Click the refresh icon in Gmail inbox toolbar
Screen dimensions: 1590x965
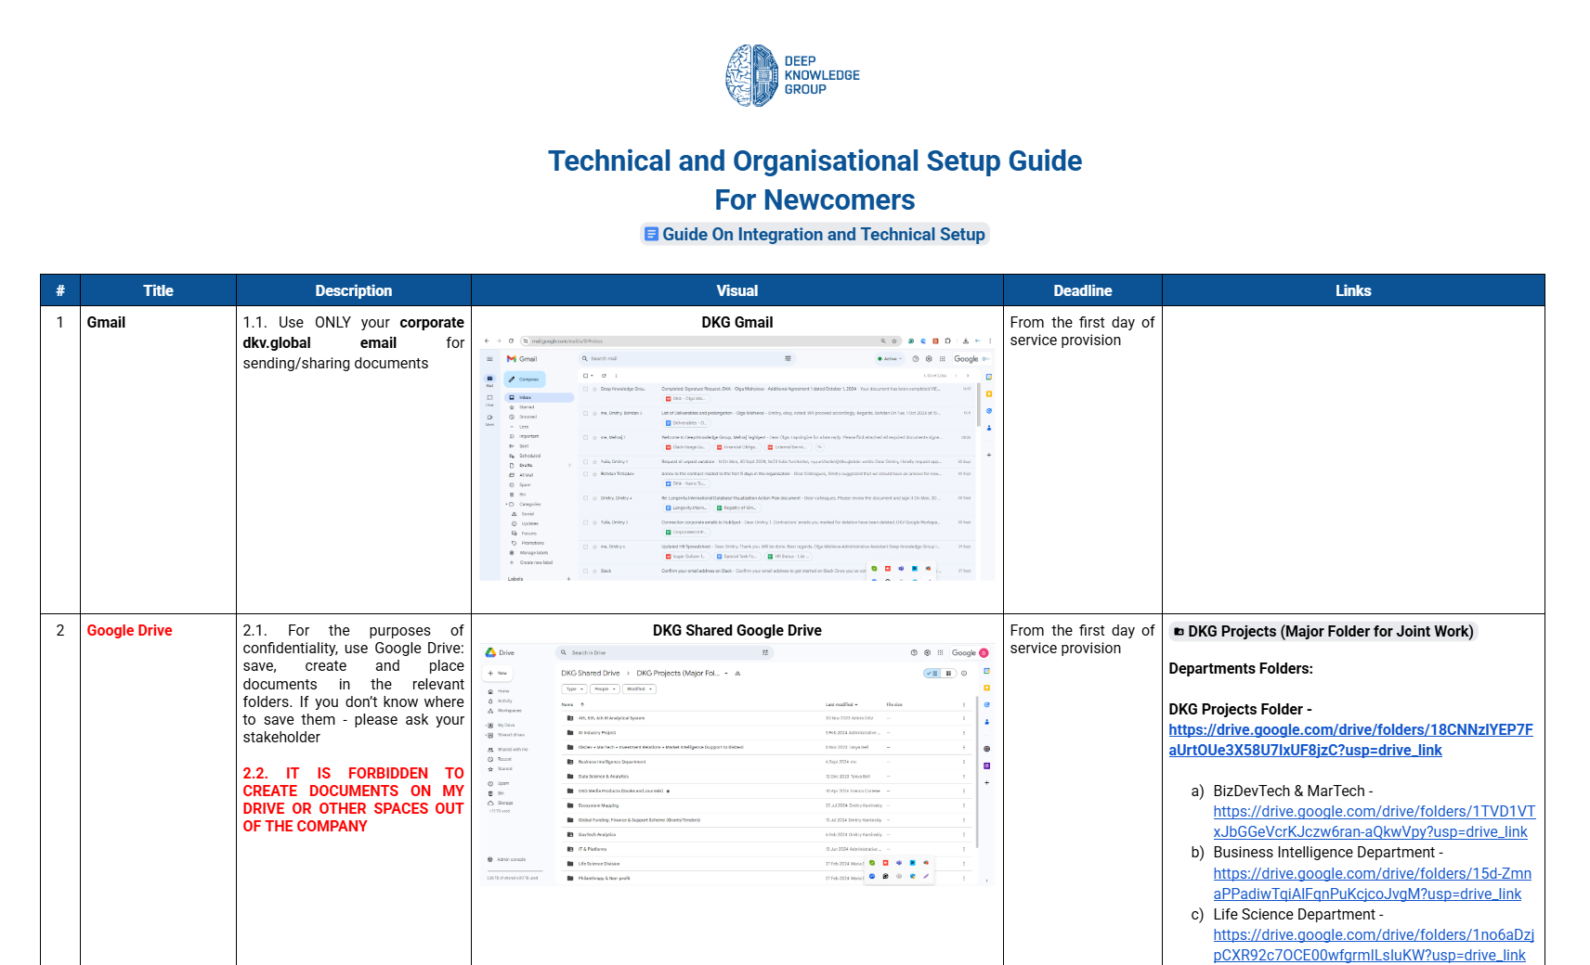pos(604,376)
